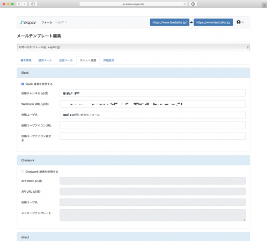The height and width of the screenshot is (241, 267).
Task: Click the reader info icon beside the address bar
Action: 193,4
